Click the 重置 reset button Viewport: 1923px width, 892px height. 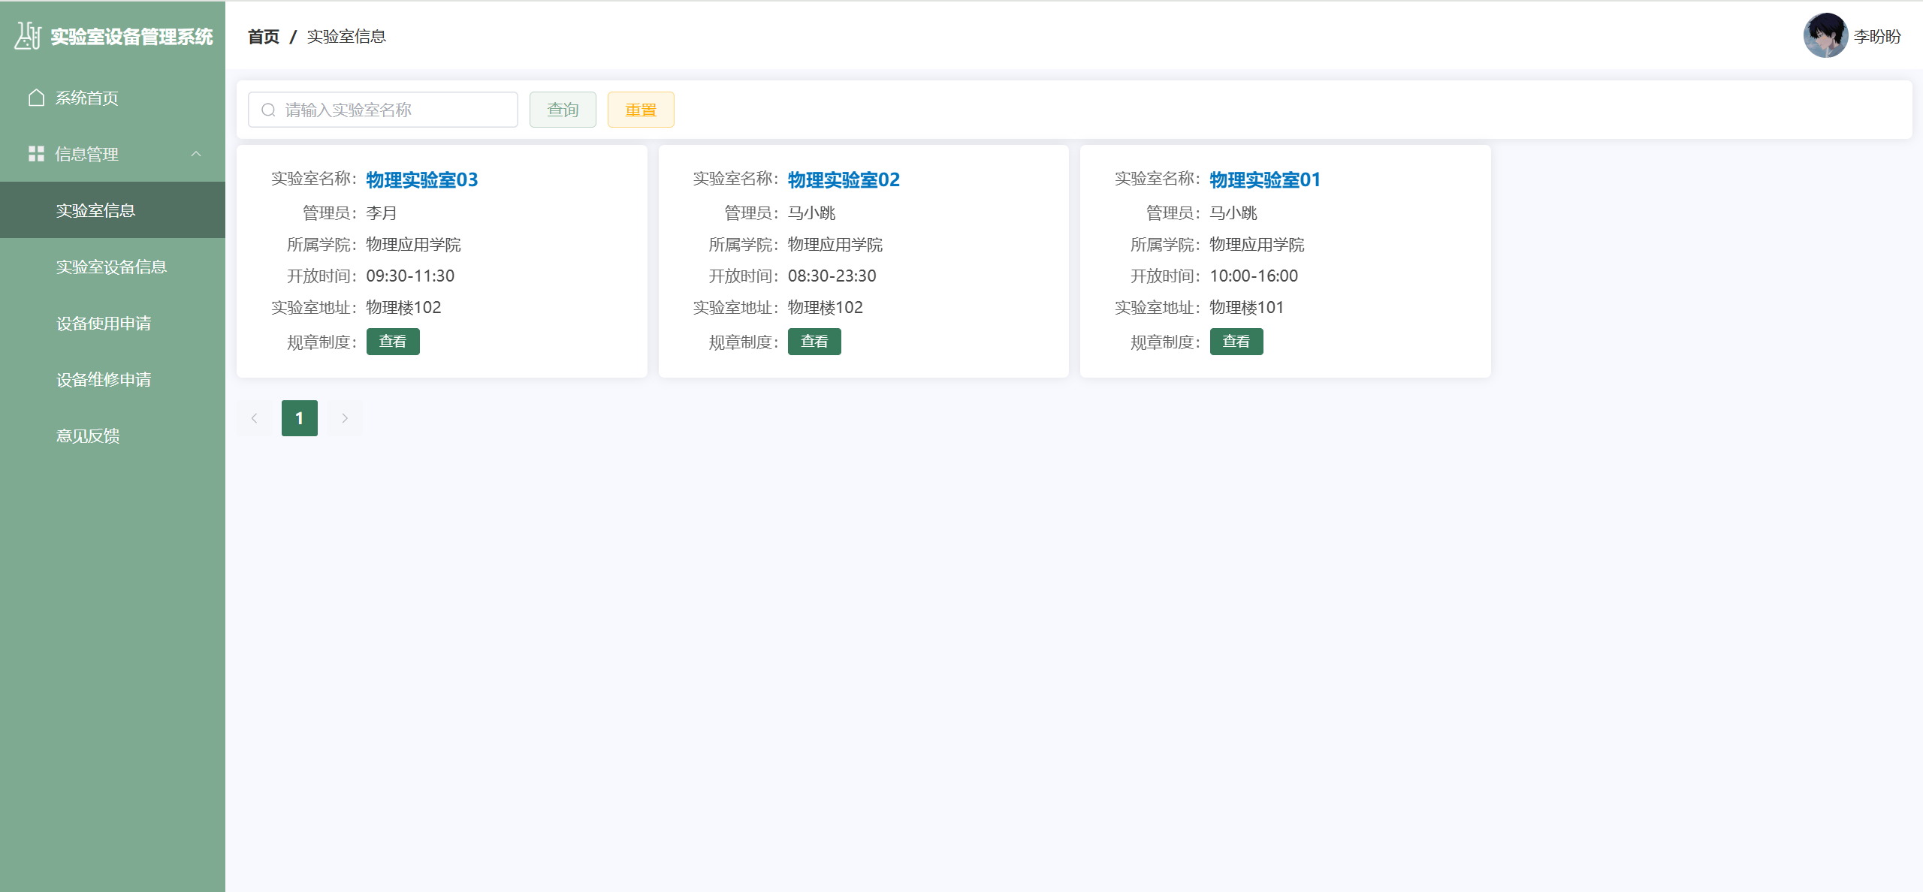pyautogui.click(x=640, y=110)
